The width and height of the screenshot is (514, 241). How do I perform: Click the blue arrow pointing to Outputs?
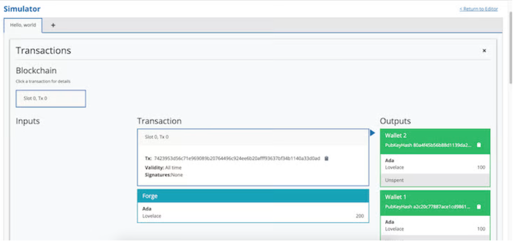(372, 133)
